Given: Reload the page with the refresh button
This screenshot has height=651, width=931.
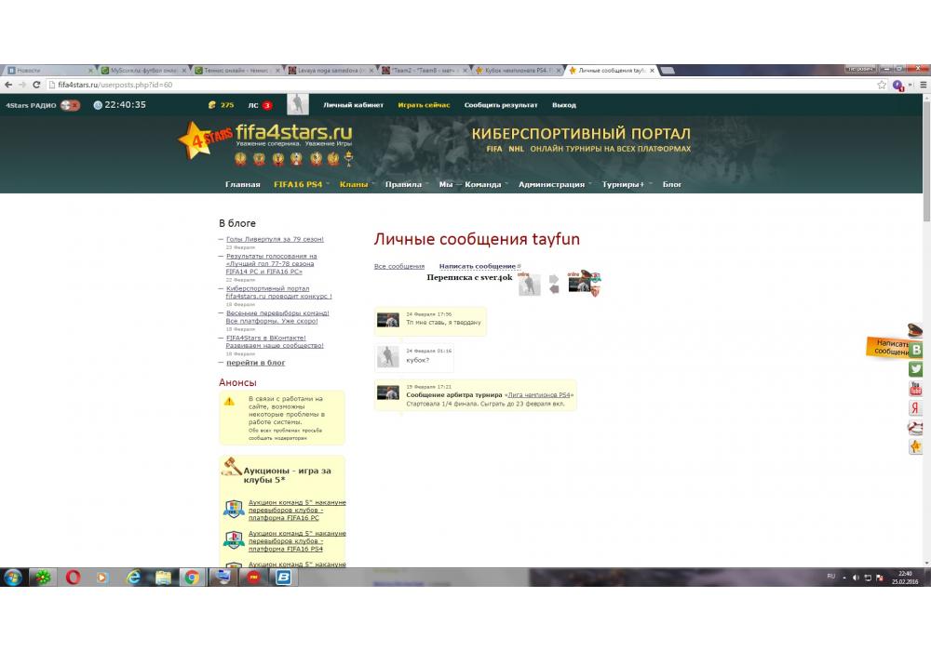Looking at the screenshot, I should [x=38, y=85].
